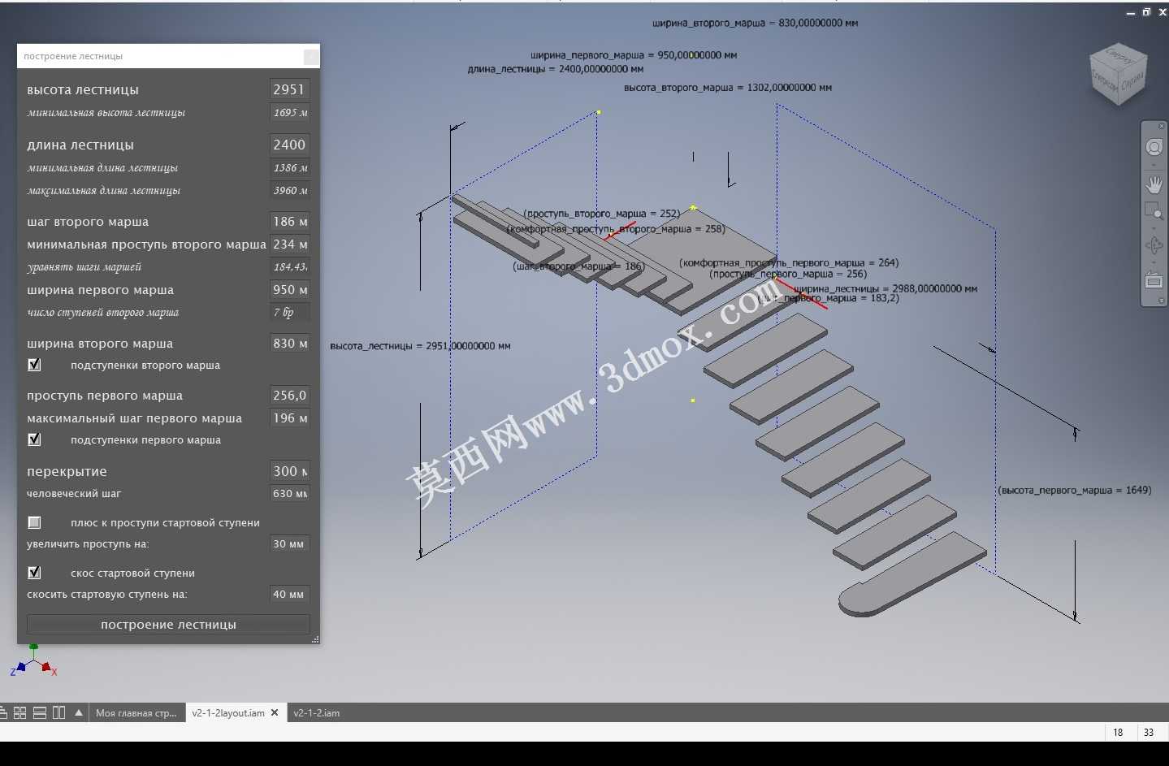
Task: Edit проступь первого марша 256,0 field
Action: click(289, 395)
